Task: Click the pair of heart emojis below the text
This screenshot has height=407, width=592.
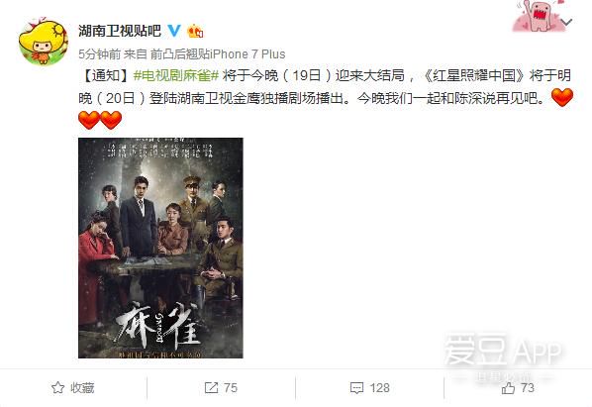Action: point(100,120)
